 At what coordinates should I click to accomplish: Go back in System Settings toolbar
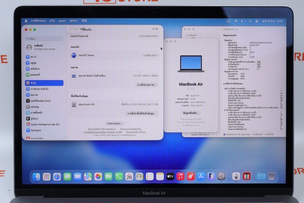(x=71, y=30)
